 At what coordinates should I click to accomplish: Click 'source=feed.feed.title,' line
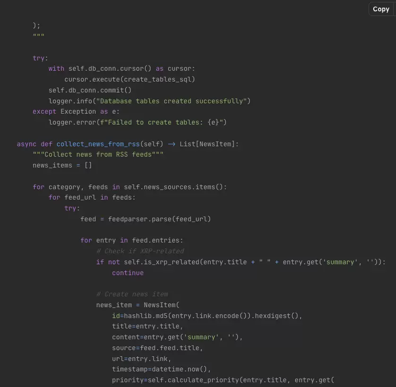(x=157, y=348)
